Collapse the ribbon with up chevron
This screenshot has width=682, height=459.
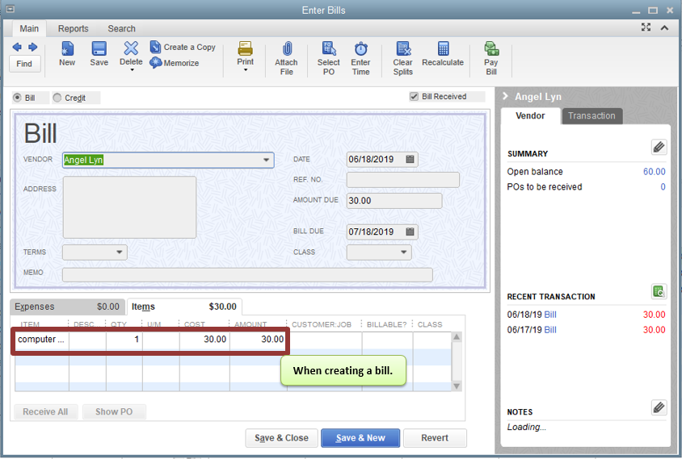click(664, 27)
